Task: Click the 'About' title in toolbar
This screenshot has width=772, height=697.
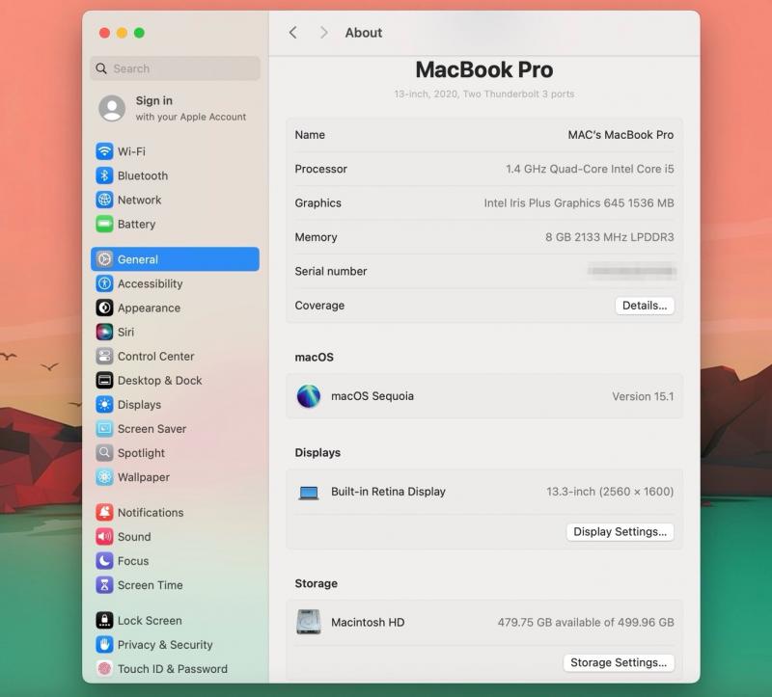Action: pyautogui.click(x=364, y=33)
